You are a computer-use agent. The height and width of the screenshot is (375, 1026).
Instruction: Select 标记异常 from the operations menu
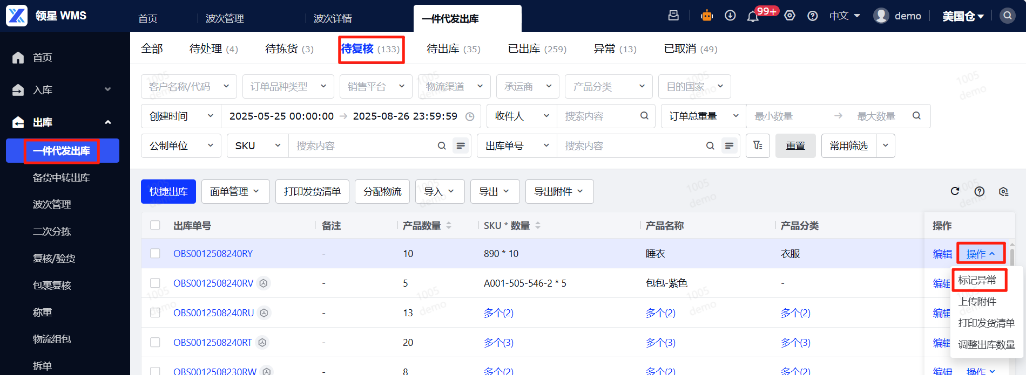977,280
